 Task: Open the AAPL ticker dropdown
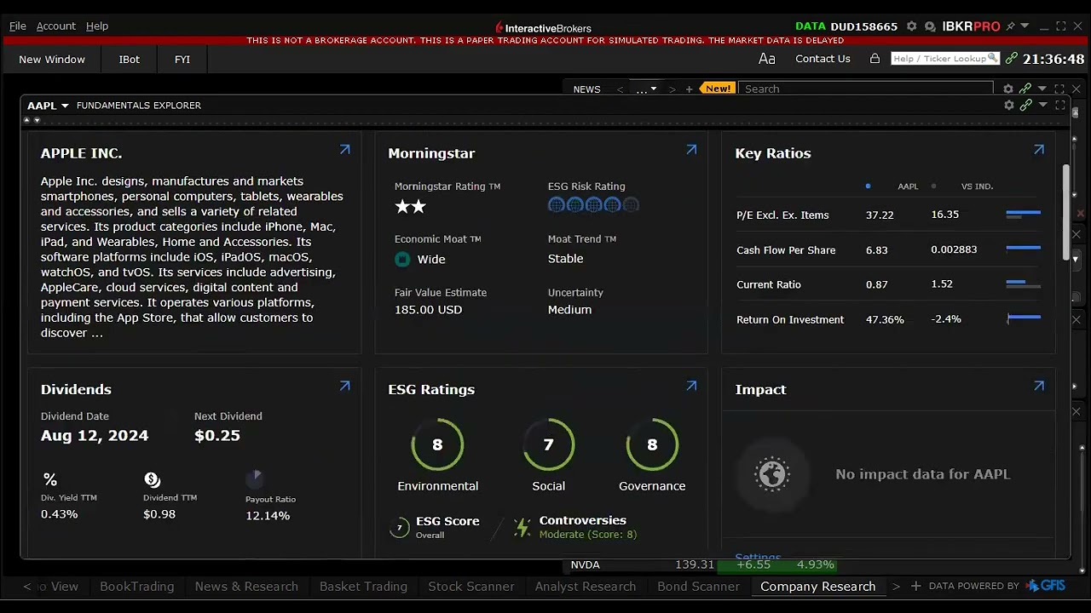pos(65,106)
